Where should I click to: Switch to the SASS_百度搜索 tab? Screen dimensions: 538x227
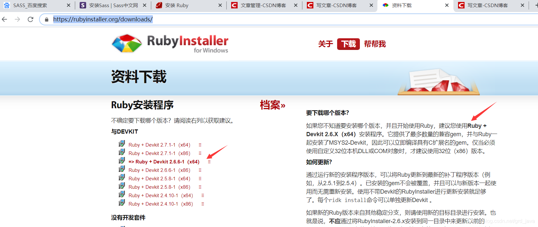pyautogui.click(x=30, y=6)
